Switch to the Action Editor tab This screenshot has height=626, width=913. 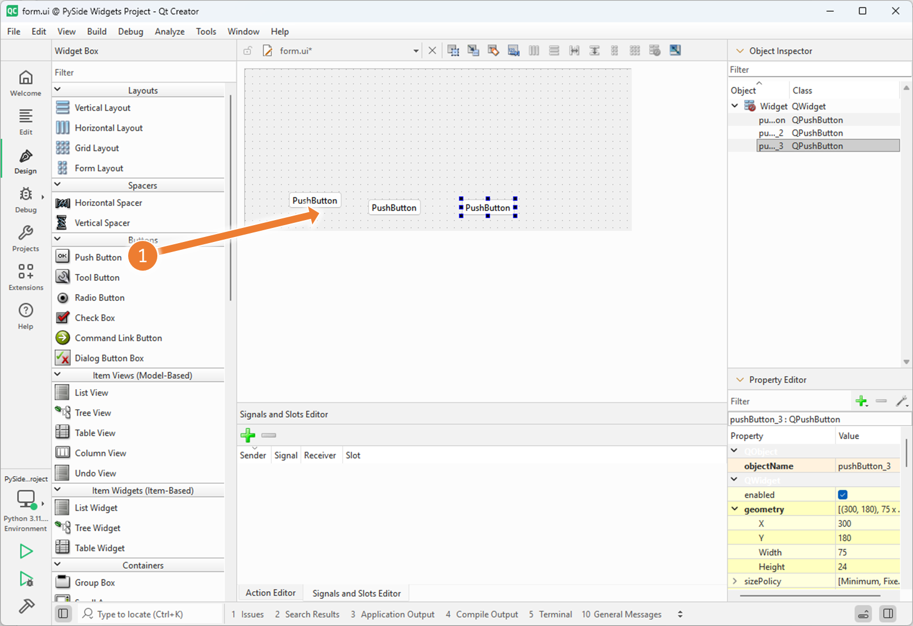click(x=271, y=593)
